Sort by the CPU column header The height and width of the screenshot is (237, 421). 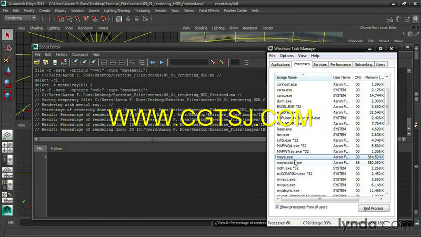pyautogui.click(x=358, y=77)
